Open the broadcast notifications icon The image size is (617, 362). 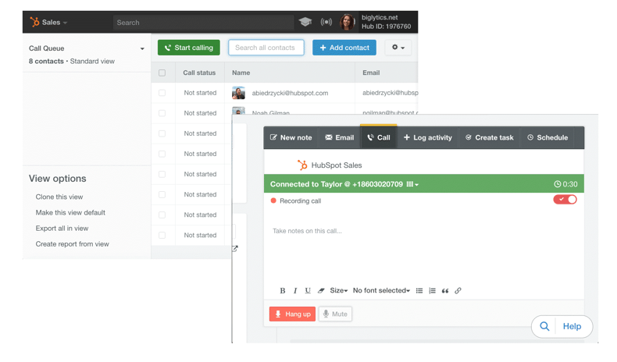point(326,22)
